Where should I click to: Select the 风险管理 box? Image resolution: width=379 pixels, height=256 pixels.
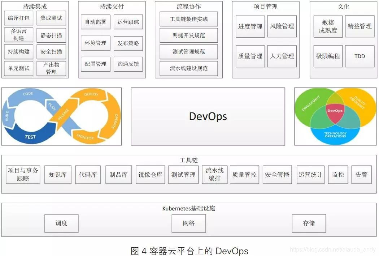coord(282,26)
